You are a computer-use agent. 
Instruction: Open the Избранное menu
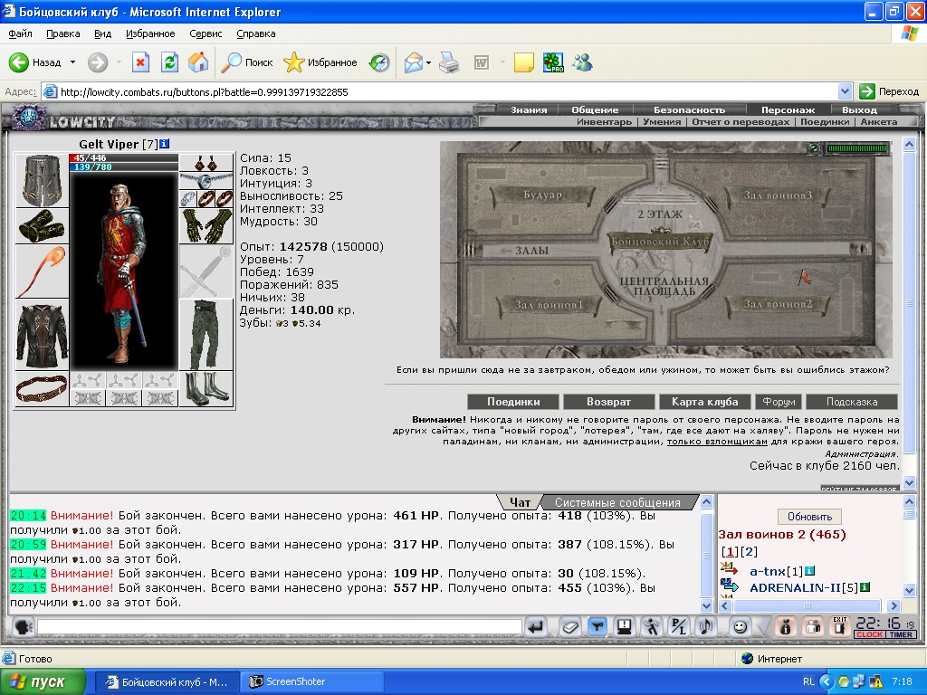(x=150, y=33)
